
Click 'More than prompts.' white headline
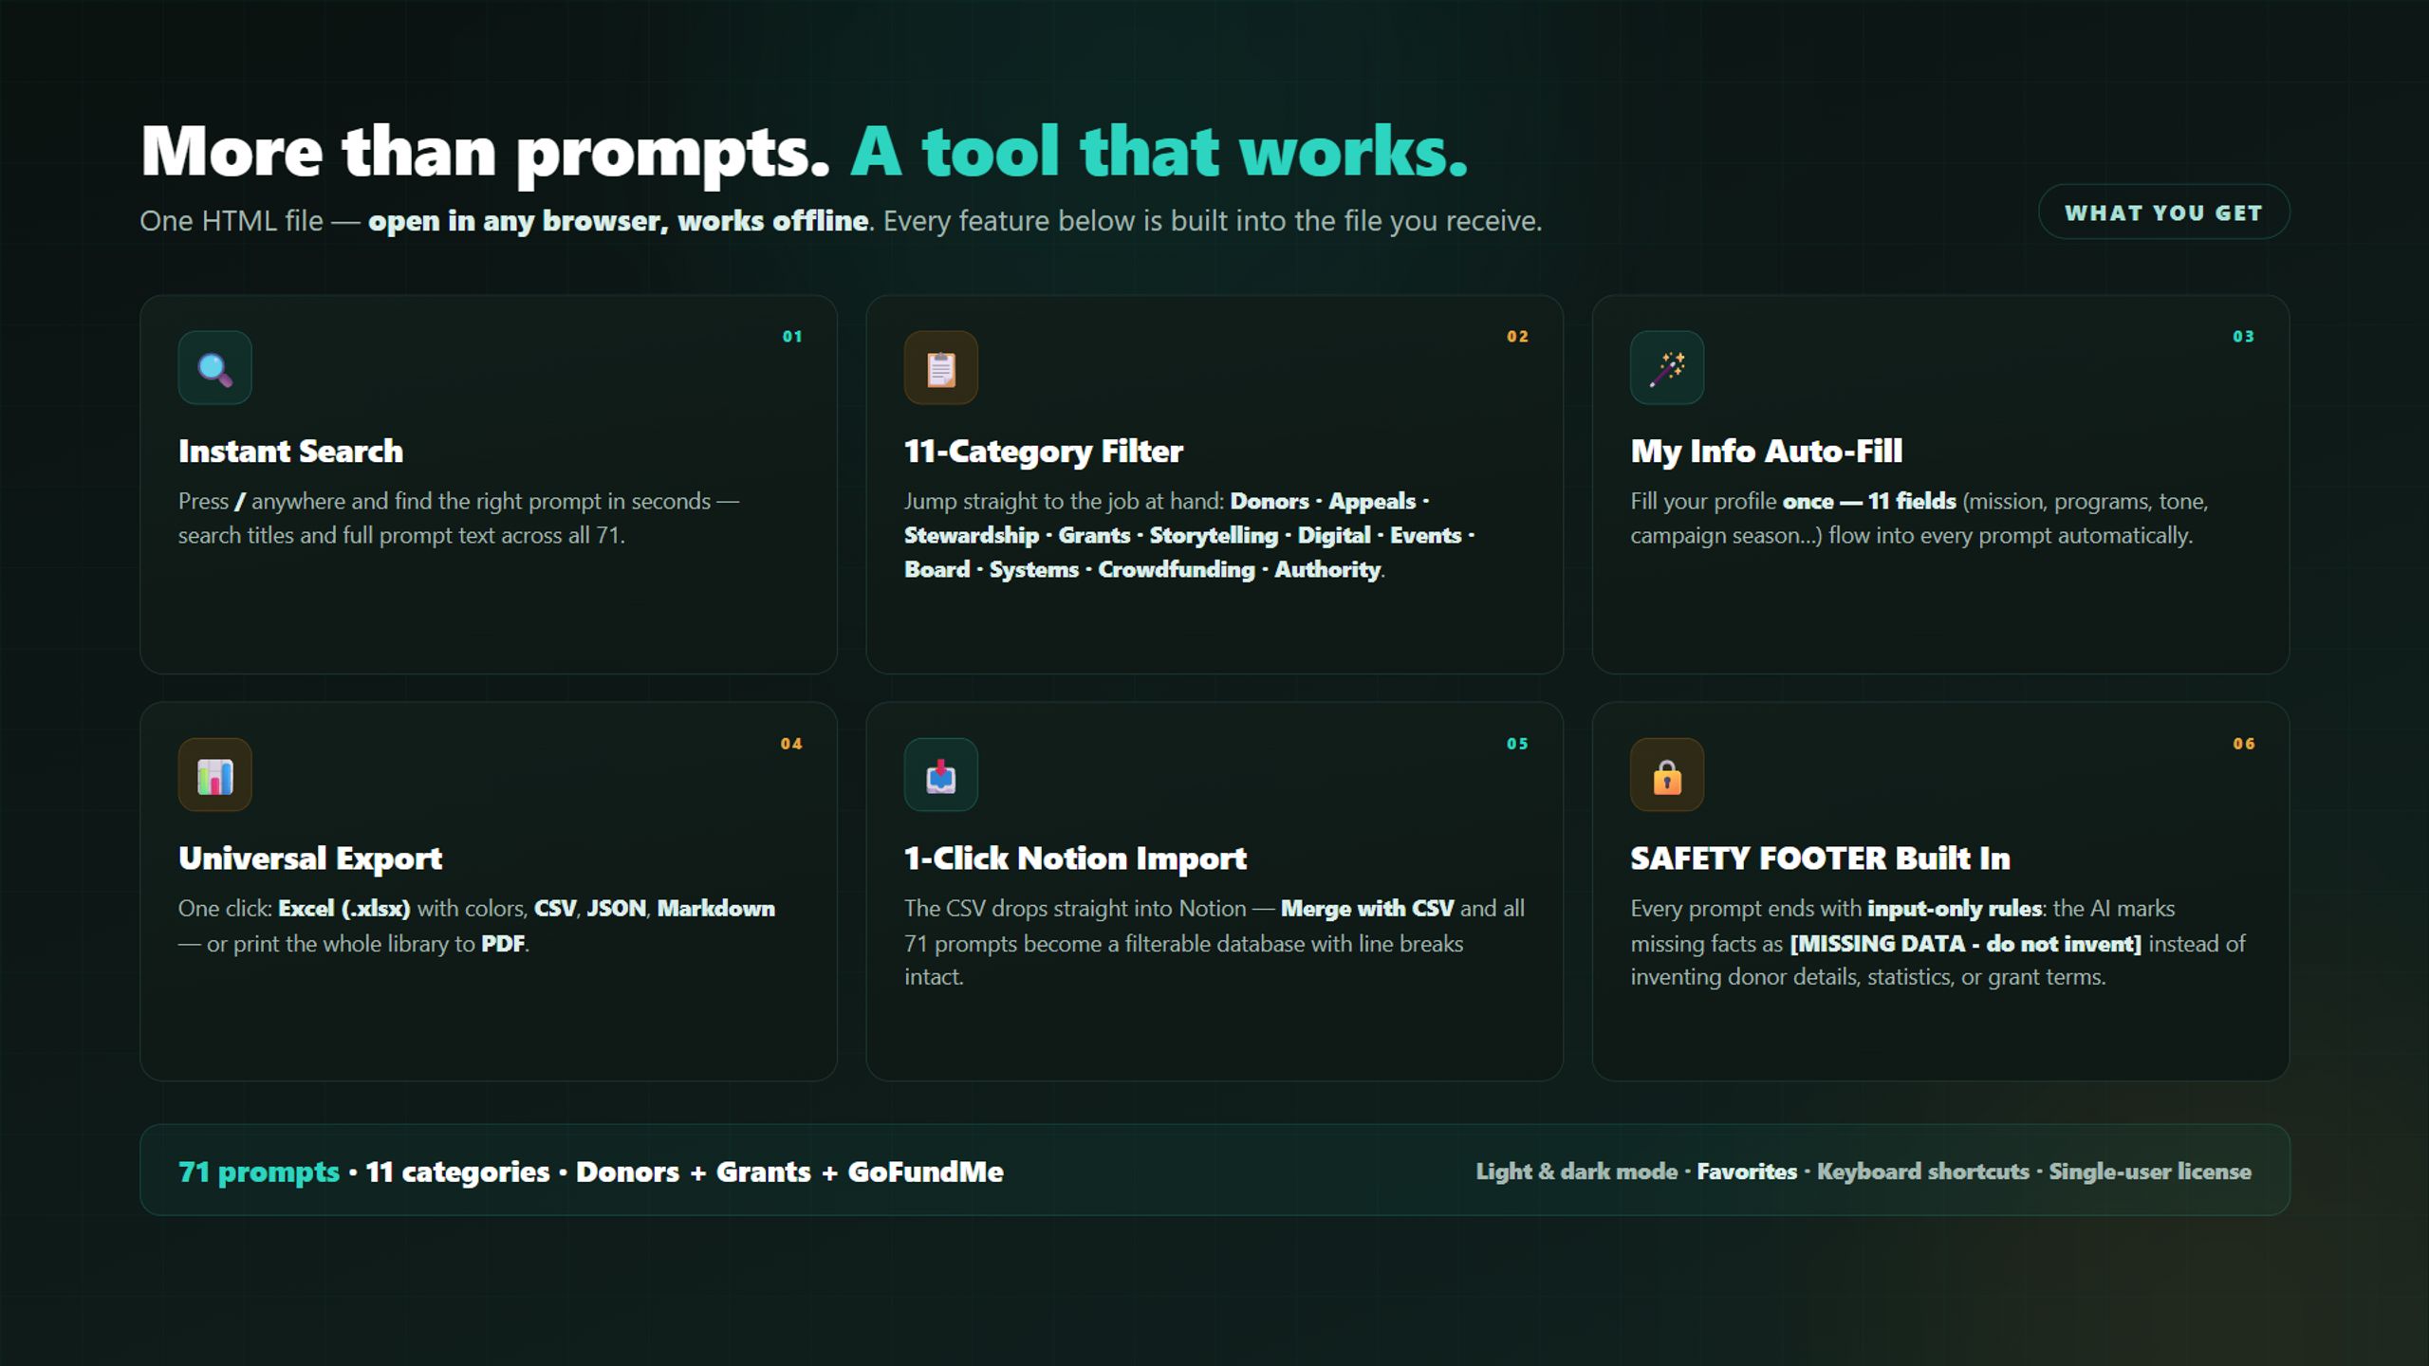click(485, 152)
